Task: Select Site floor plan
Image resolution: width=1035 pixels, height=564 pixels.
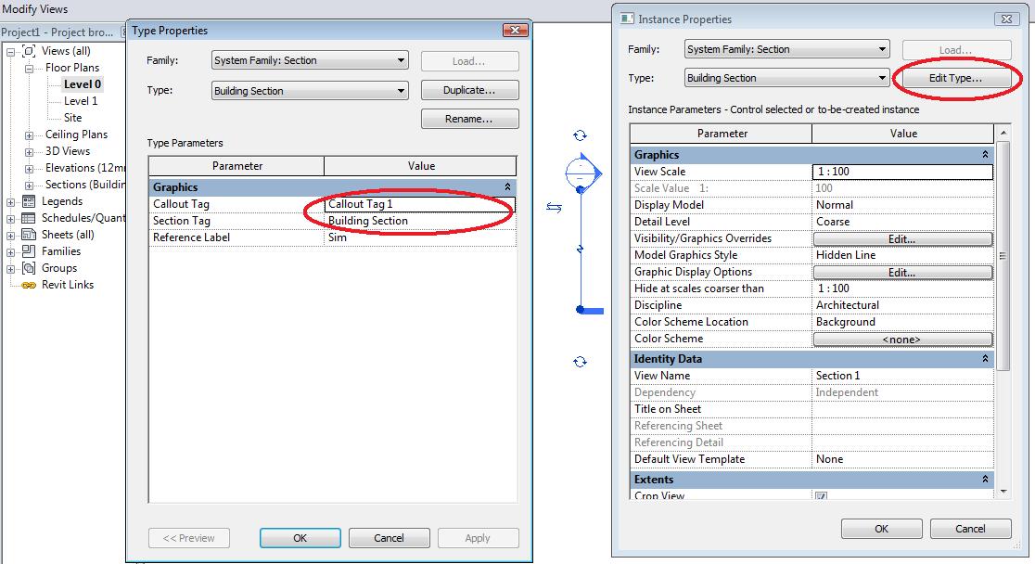Action: pyautogui.click(x=72, y=118)
